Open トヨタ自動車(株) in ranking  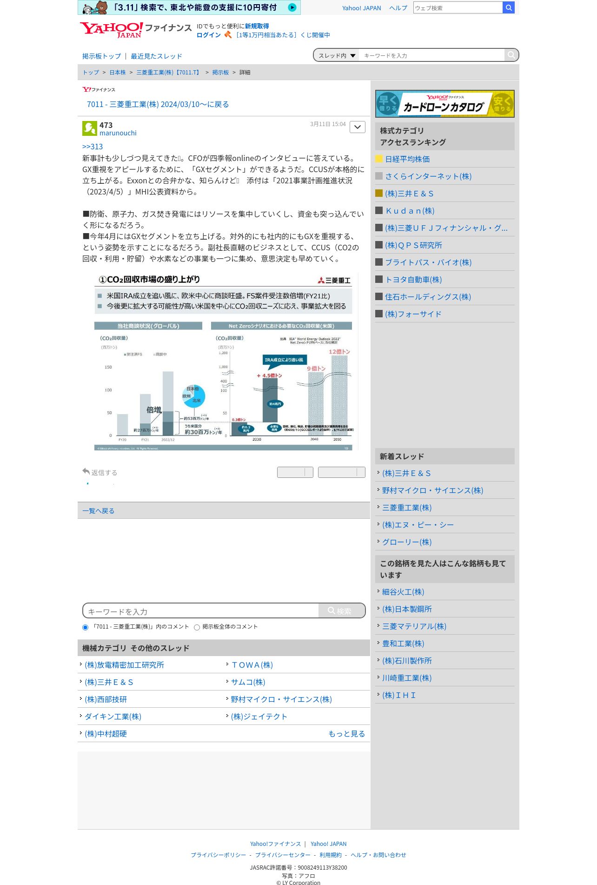pos(413,279)
